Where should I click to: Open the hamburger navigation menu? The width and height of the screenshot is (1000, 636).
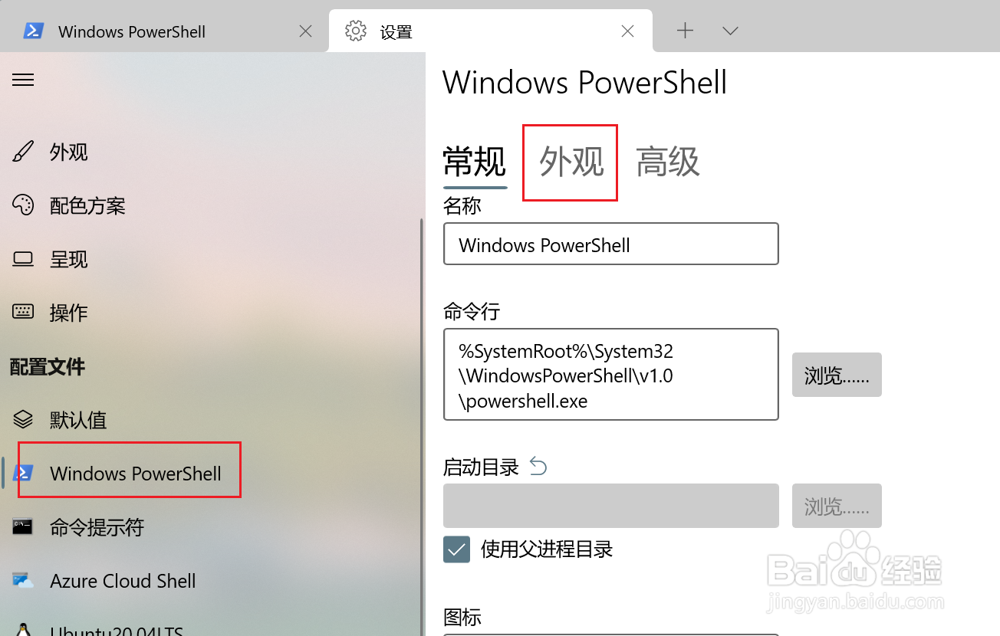(23, 80)
